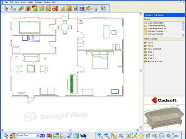Pick Antique Armchair in the list
The width and height of the screenshot is (186, 139).
(x=155, y=61)
